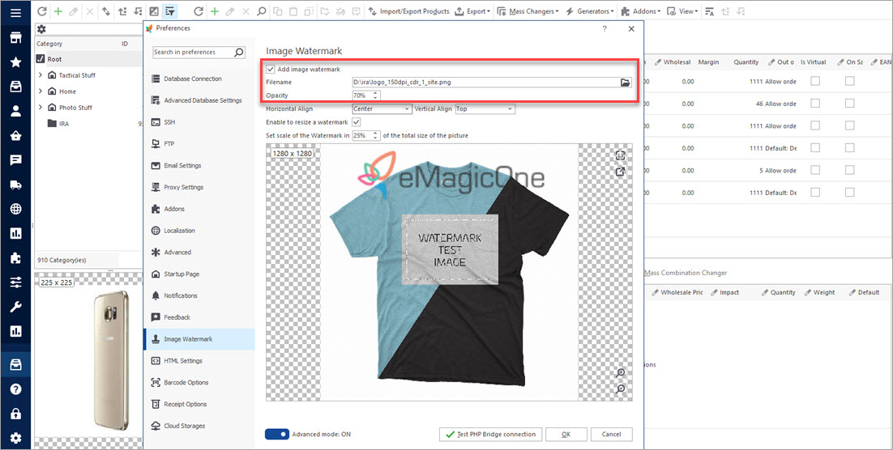Click the zoom in magnifier on preview
This screenshot has width=893, height=450.
(620, 373)
